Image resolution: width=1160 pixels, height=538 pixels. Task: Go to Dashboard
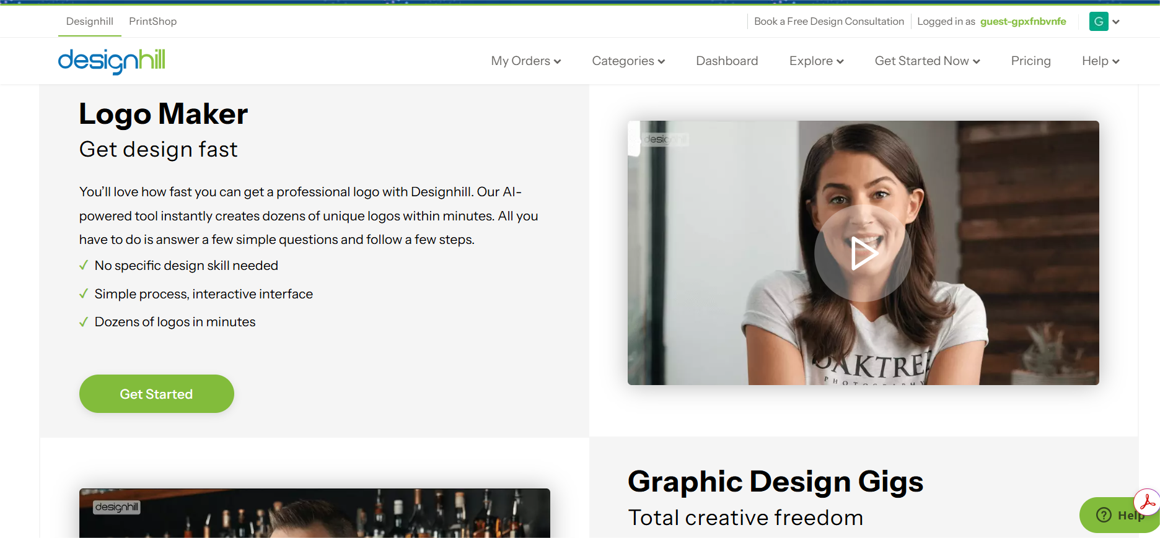(727, 61)
